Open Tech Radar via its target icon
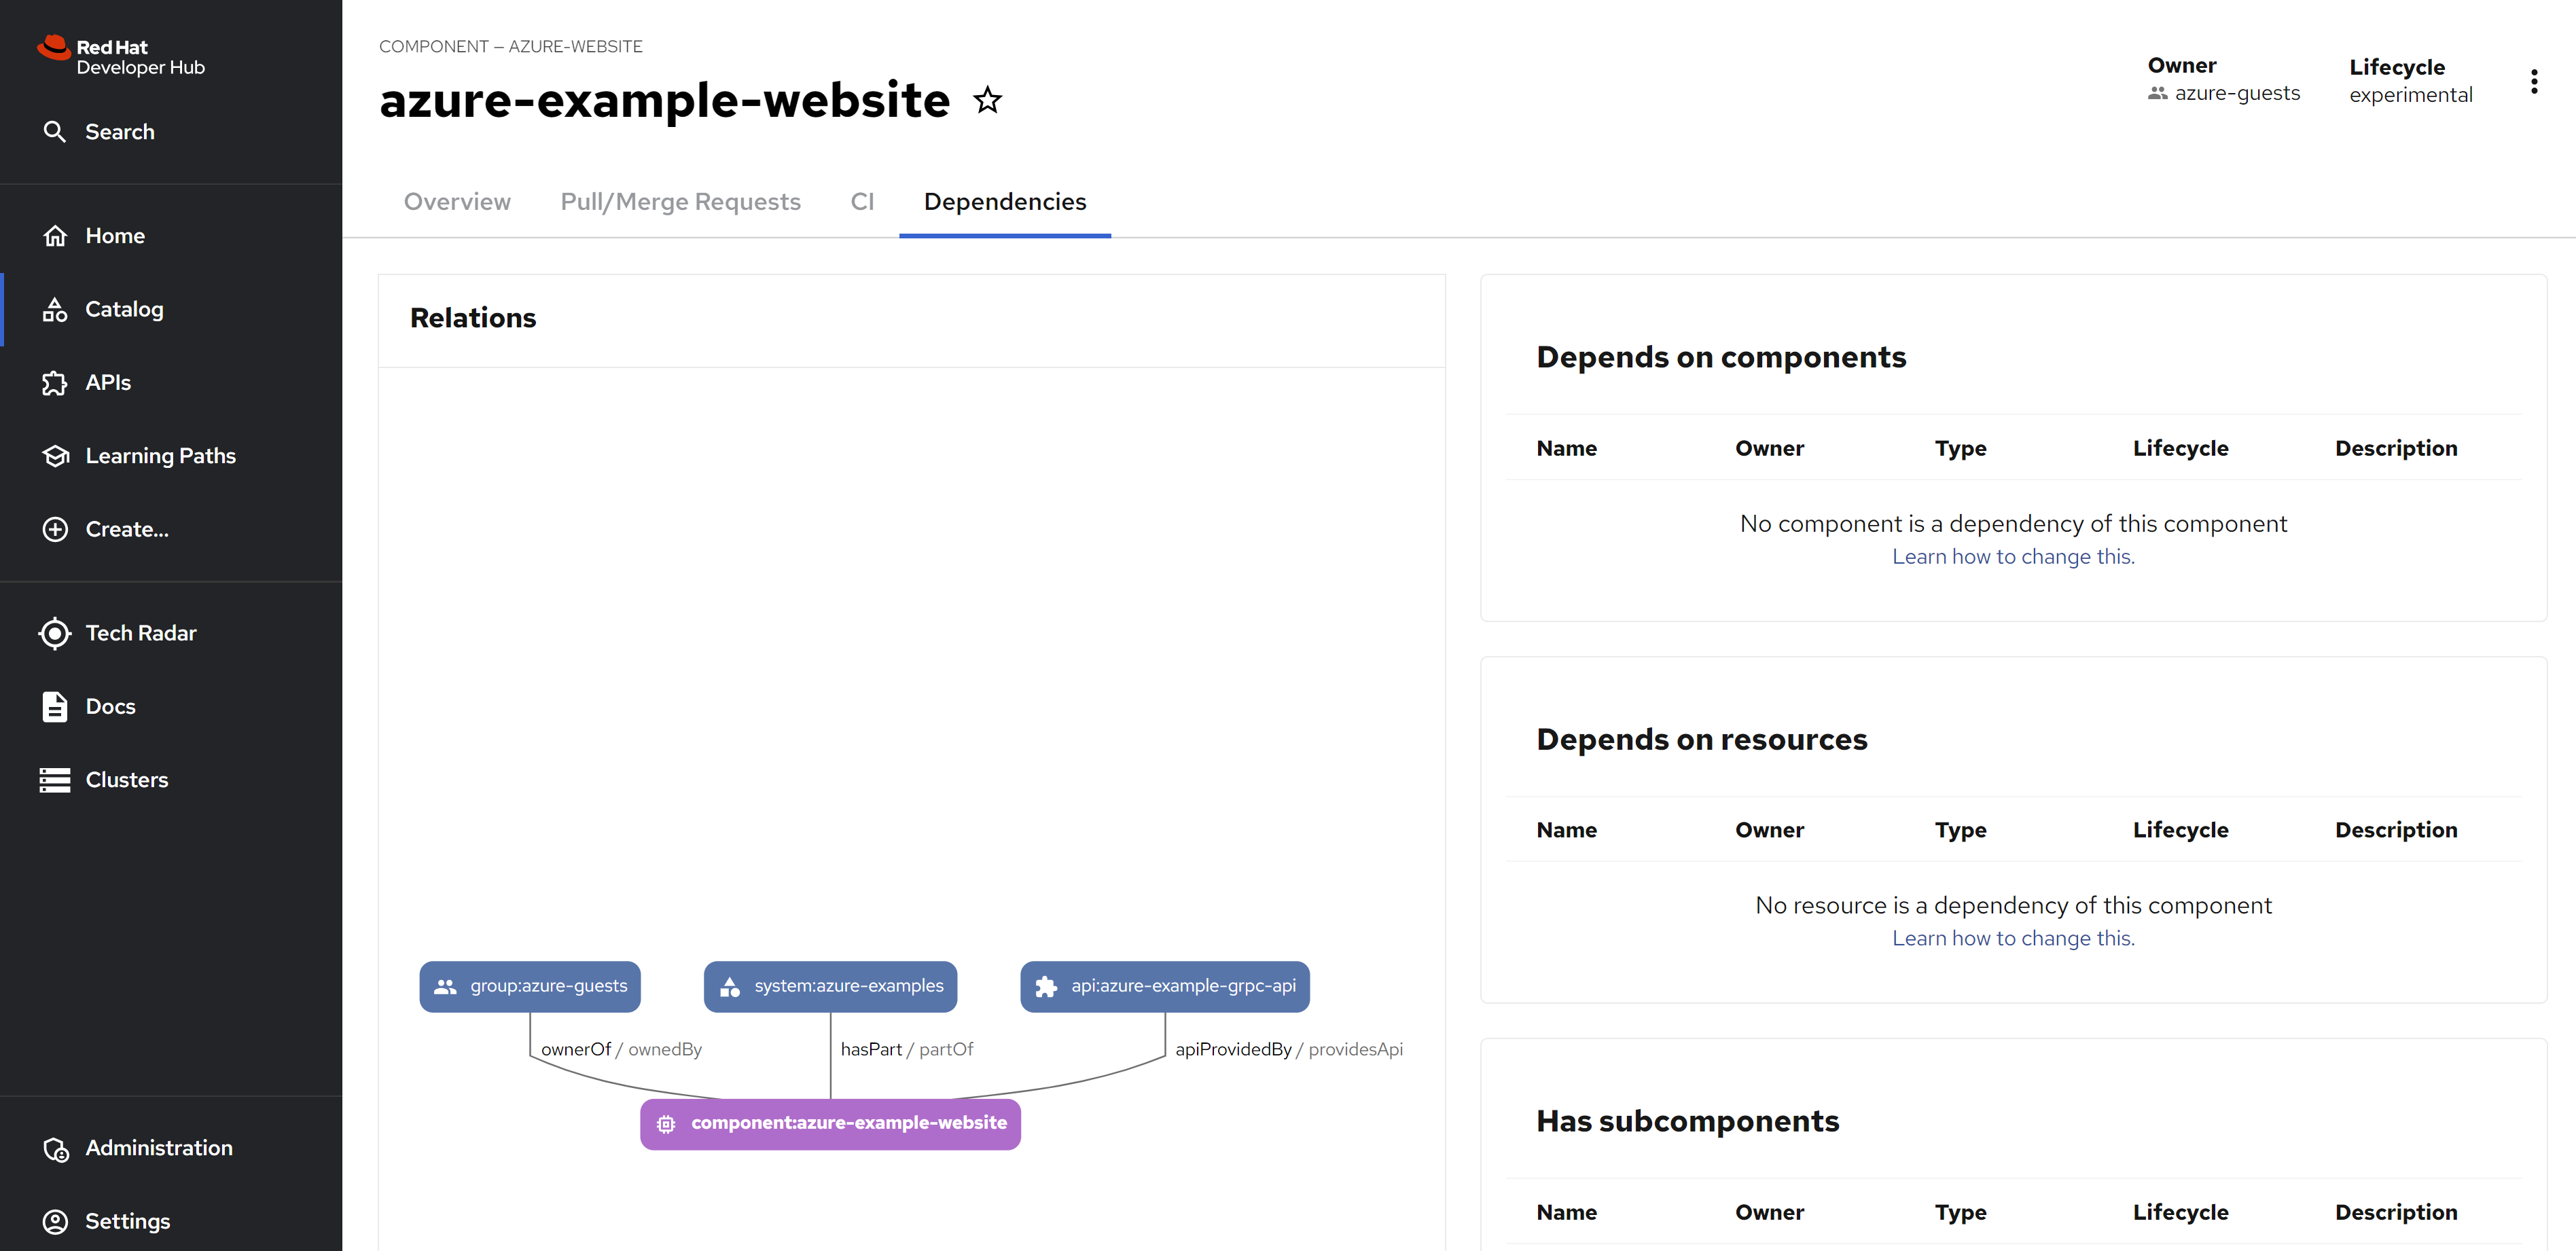Viewport: 2576px width, 1251px height. point(55,633)
